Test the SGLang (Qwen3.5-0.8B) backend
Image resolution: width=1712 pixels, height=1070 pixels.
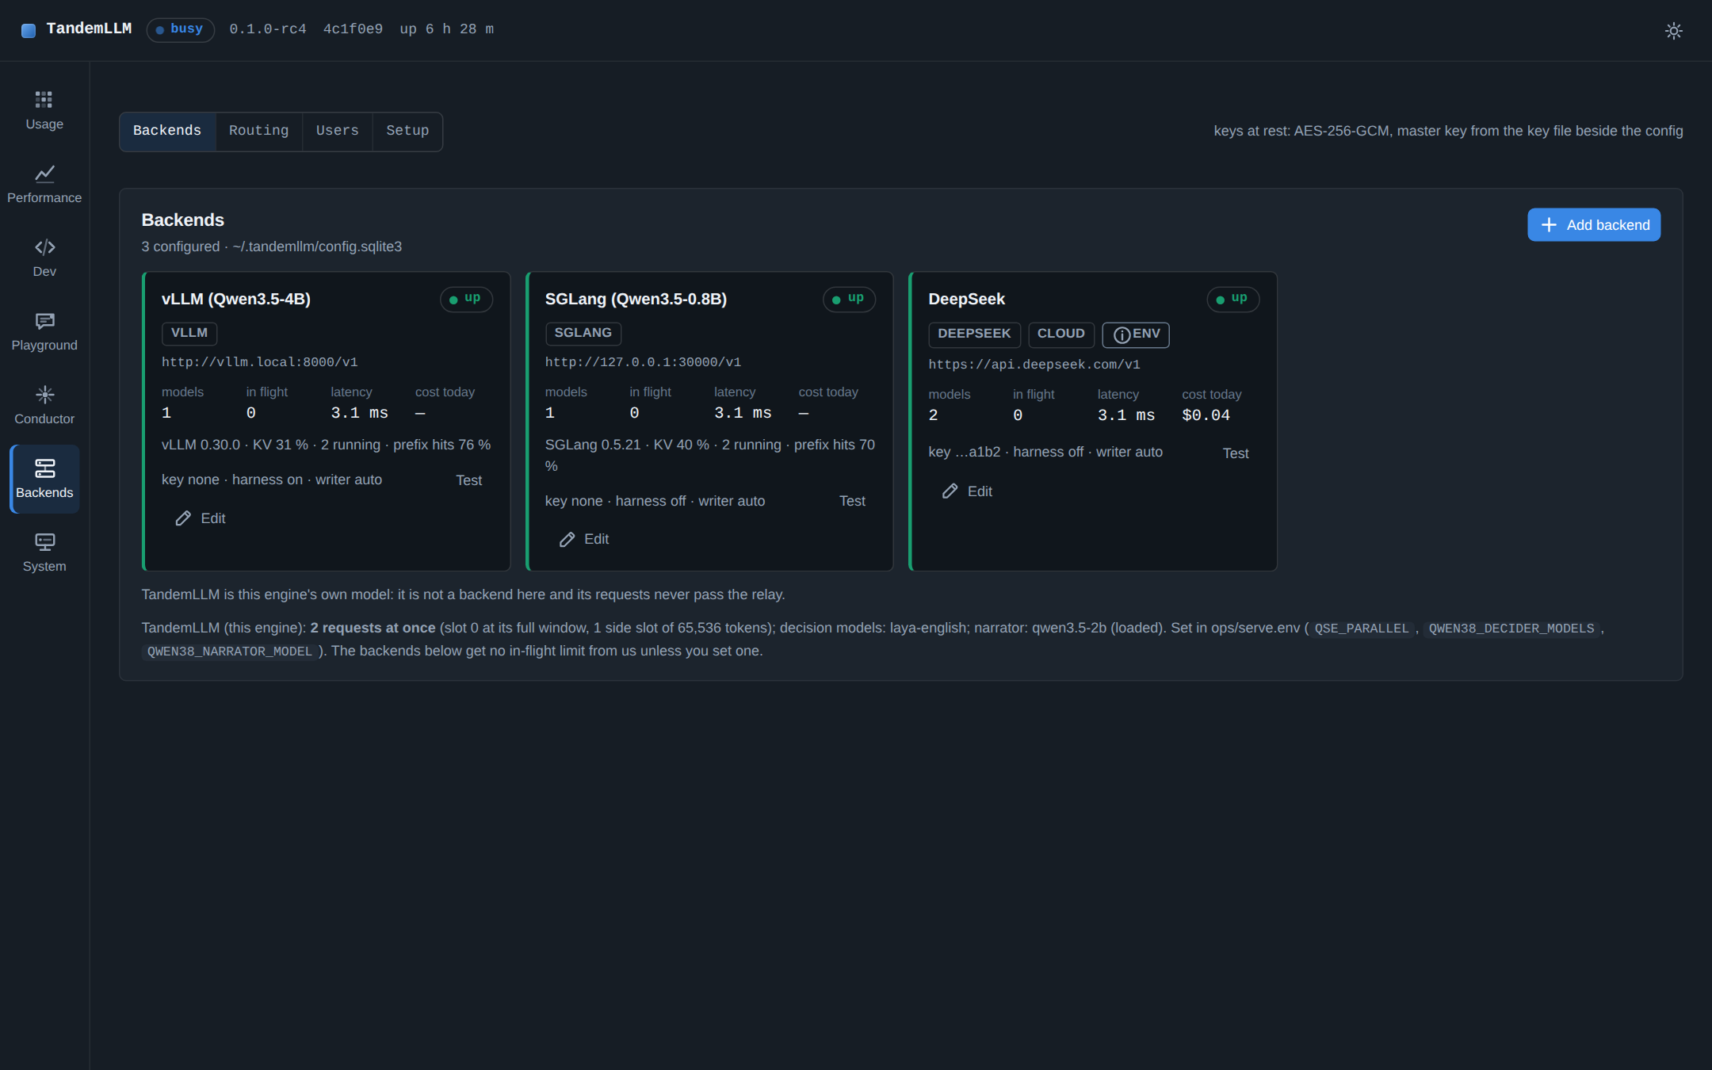pyautogui.click(x=852, y=501)
